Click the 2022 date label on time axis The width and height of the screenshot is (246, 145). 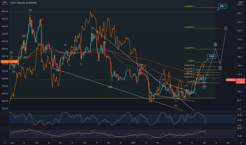pyautogui.click(x=133, y=143)
